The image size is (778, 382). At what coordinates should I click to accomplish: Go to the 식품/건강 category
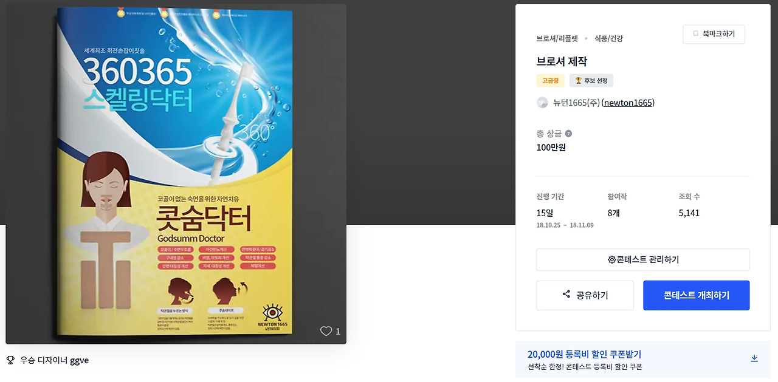608,38
